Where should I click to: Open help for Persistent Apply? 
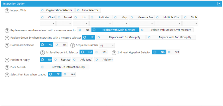7,60
